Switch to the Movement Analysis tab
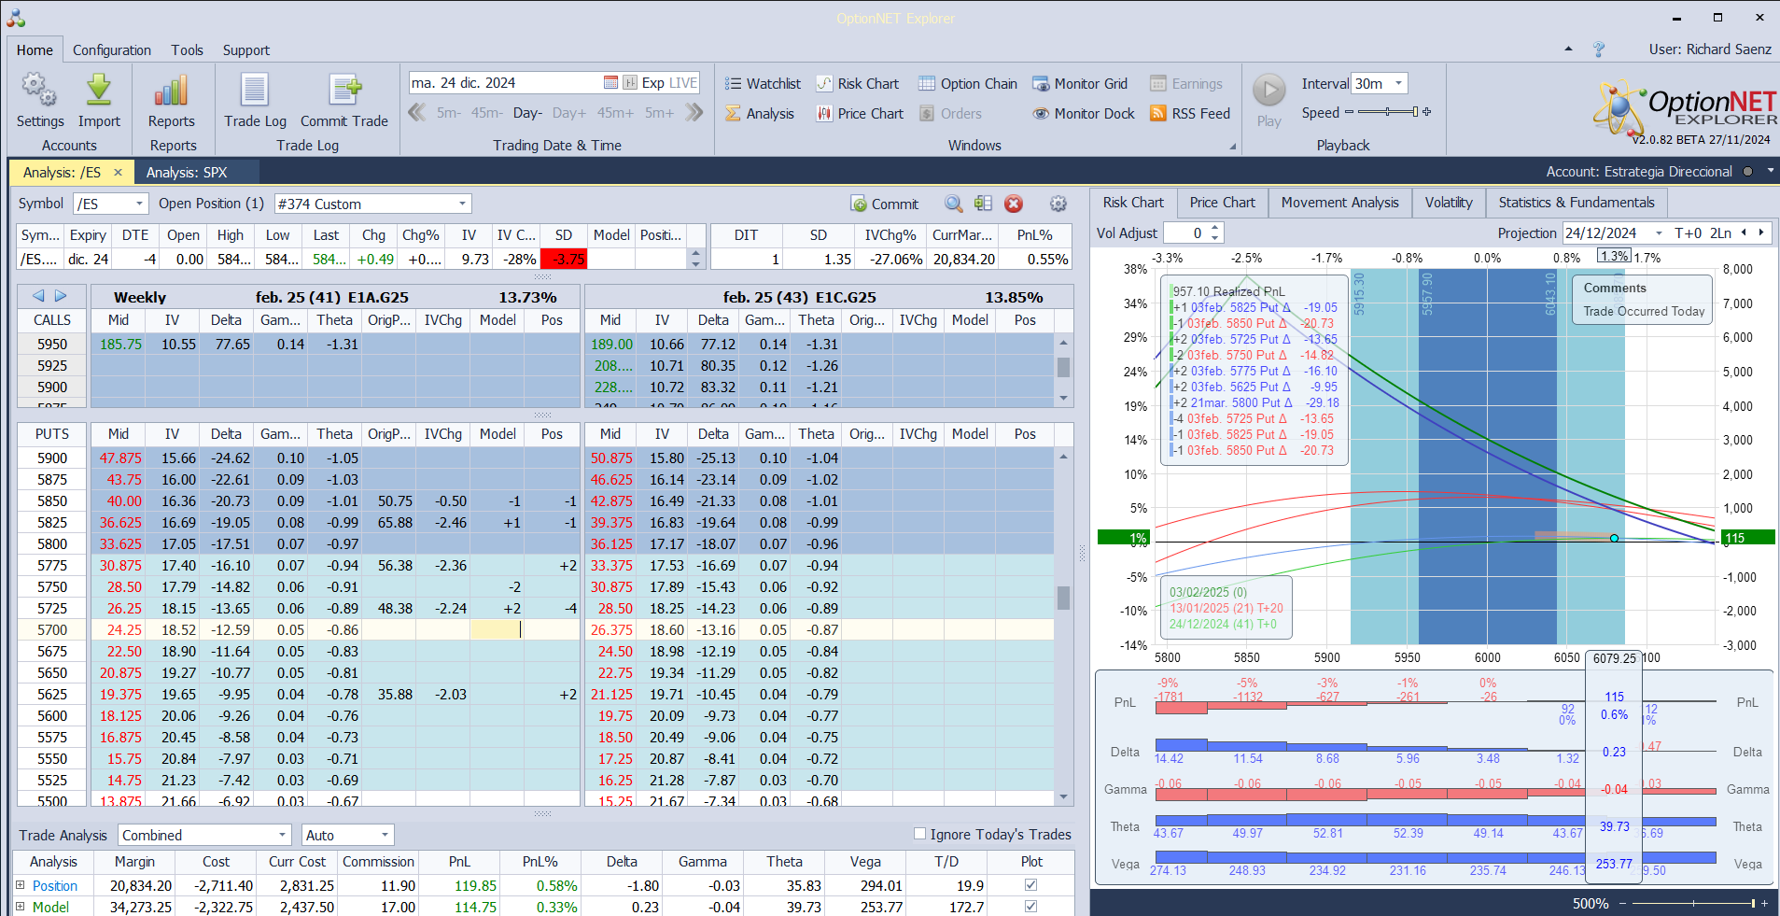Screen dimensions: 1780x916 (1339, 203)
